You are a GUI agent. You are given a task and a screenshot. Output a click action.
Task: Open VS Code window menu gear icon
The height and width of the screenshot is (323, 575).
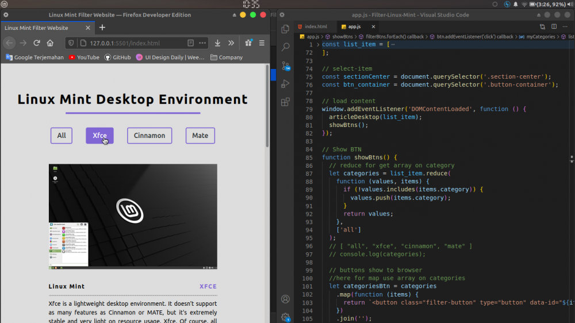point(282,15)
